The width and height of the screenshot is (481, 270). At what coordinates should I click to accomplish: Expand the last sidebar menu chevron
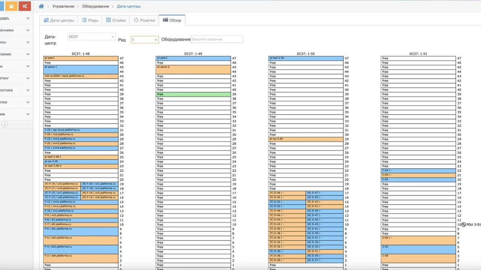28,114
